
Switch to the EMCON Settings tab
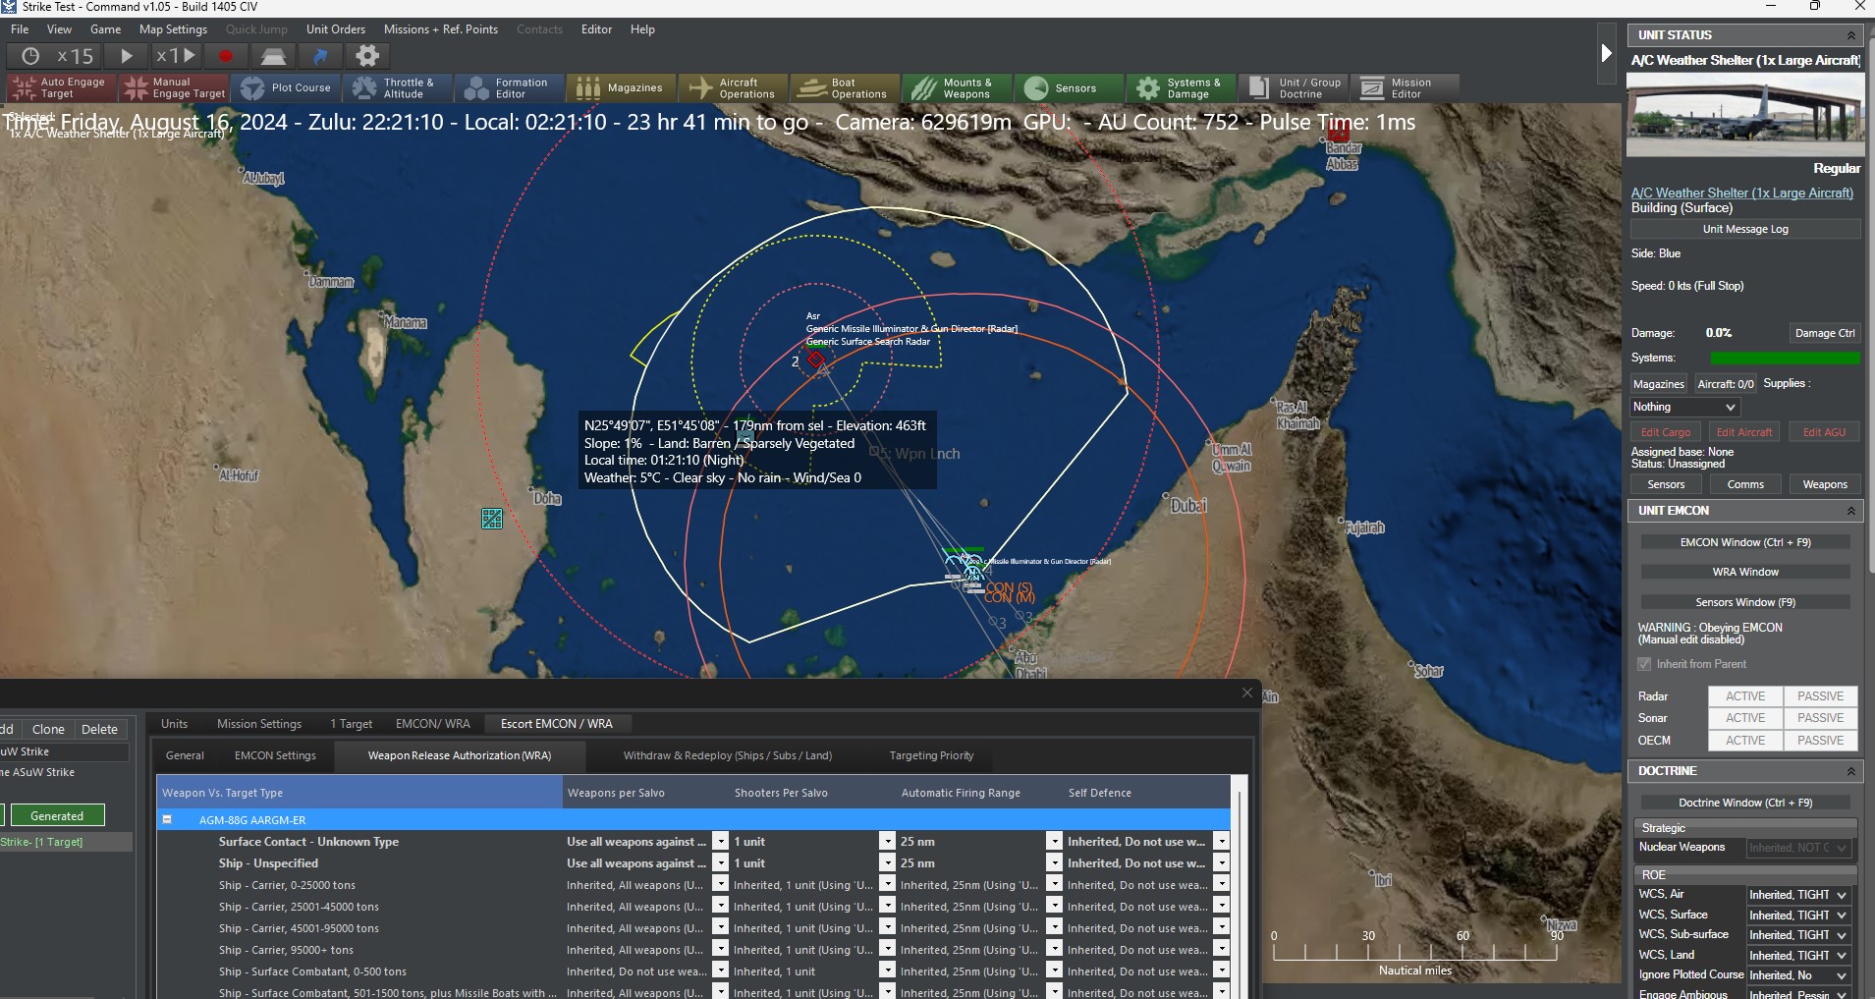275,755
